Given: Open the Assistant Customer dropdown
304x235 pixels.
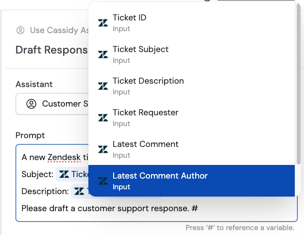Looking at the screenshot, I should (52, 104).
